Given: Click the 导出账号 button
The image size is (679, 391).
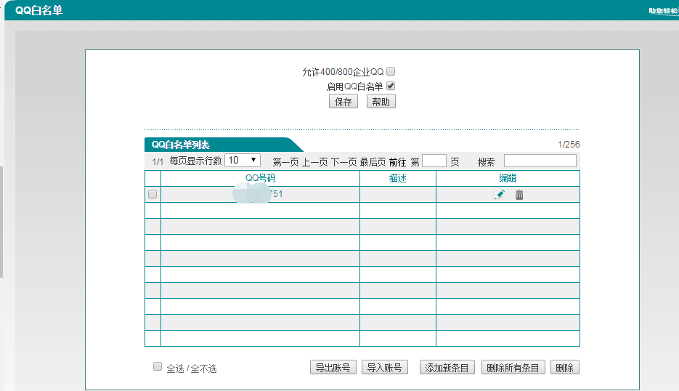Looking at the screenshot, I should pos(333,367).
